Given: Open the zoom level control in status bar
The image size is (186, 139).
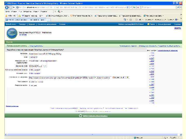Looking at the screenshot, I should tap(175, 137).
